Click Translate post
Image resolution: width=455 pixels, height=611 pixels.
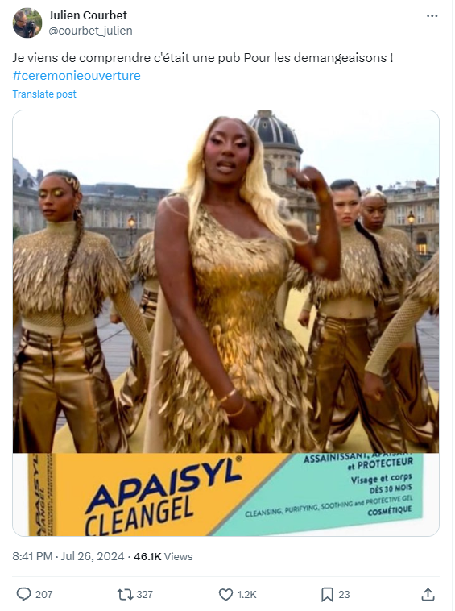[x=44, y=94]
